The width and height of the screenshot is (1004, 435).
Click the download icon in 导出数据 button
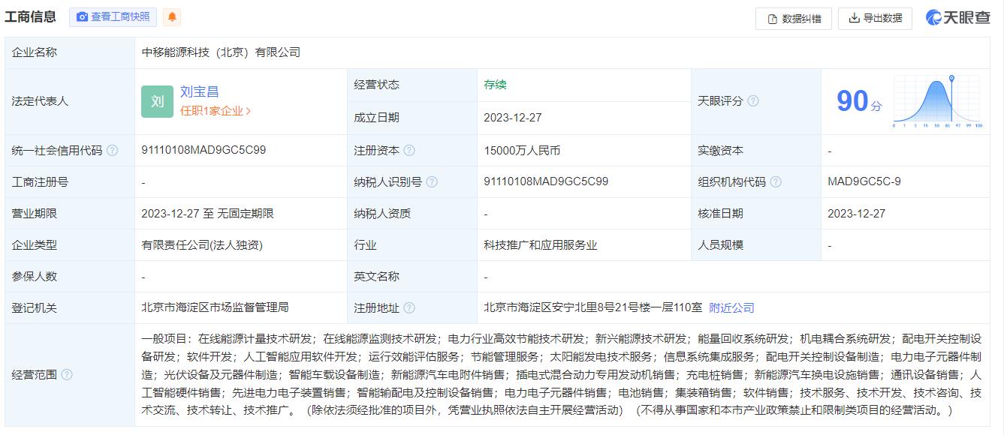(x=855, y=18)
